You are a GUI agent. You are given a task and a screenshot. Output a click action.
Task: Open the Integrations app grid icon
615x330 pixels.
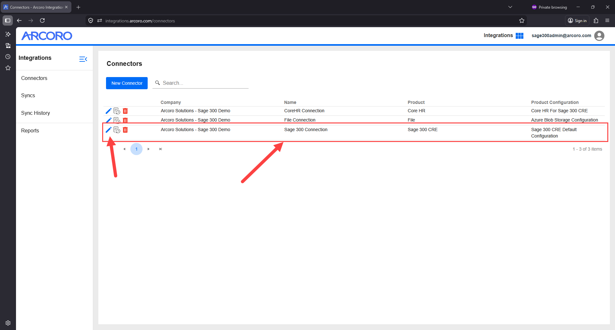[520, 36]
